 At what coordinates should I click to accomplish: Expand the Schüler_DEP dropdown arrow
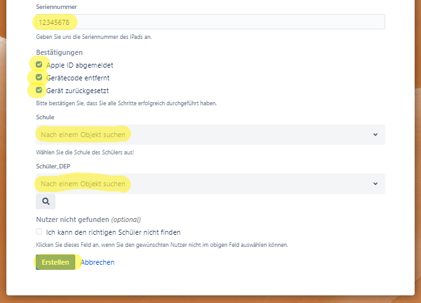coord(375,184)
